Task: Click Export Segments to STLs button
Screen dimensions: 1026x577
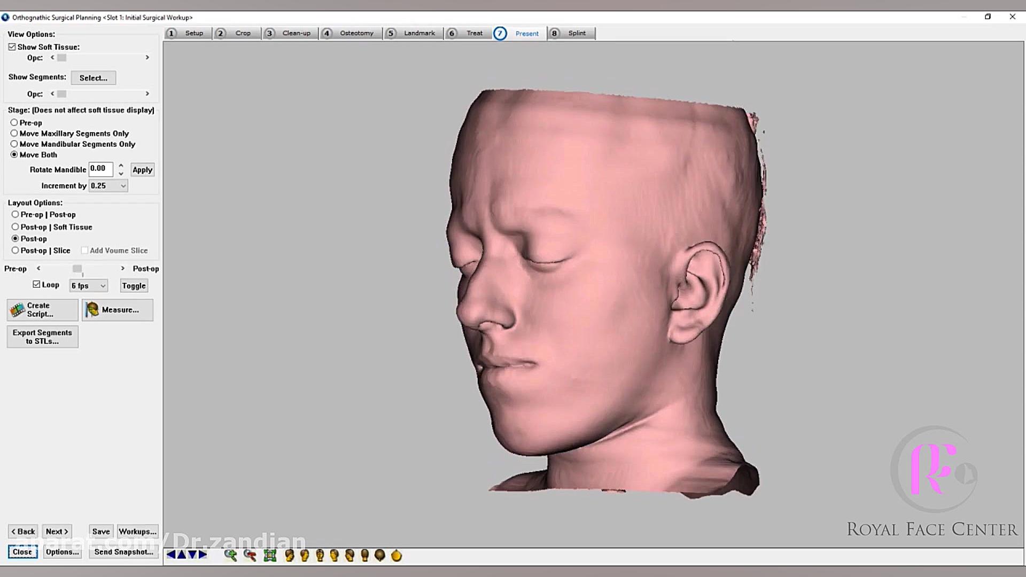Action: 42,337
